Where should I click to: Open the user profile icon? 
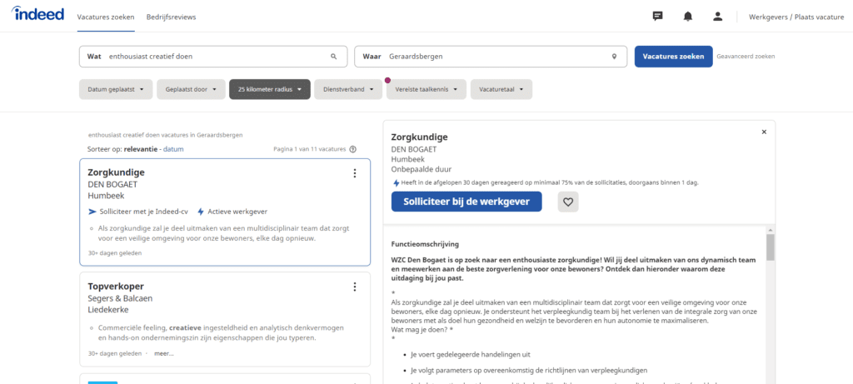717,17
